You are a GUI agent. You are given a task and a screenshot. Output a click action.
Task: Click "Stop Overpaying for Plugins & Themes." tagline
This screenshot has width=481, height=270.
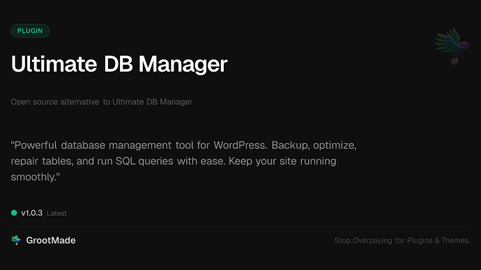[402, 241]
